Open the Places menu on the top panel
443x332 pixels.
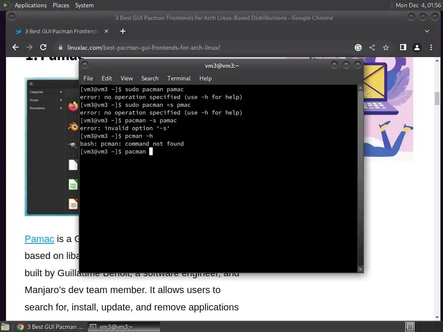(61, 5)
